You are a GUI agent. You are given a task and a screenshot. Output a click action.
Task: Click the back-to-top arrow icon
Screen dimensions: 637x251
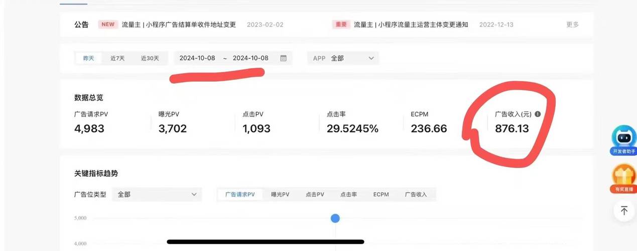click(624, 210)
